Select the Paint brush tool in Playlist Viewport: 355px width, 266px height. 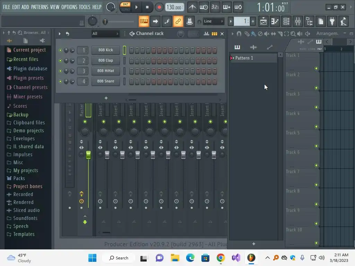[x=253, y=34]
